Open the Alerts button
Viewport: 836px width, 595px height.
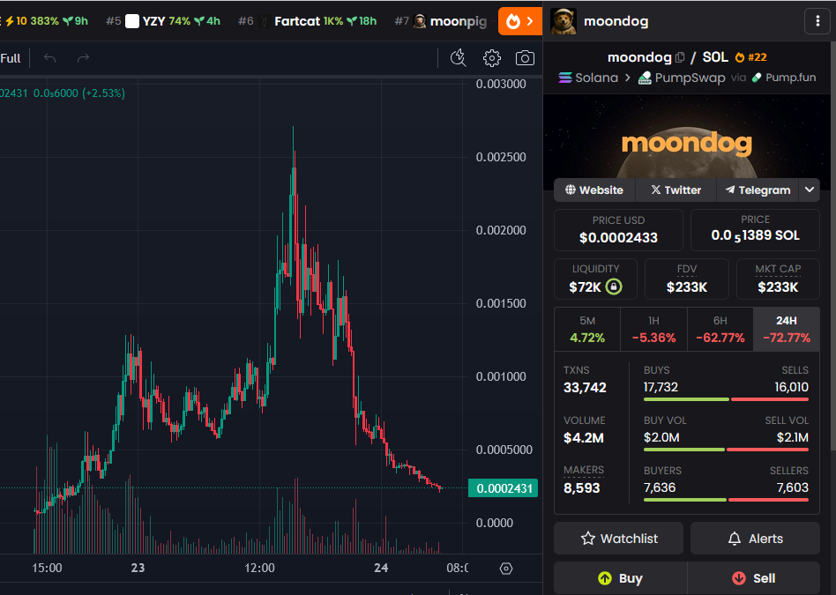click(x=755, y=539)
